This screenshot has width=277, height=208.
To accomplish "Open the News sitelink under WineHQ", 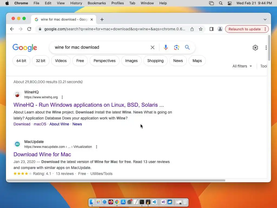I will click(77, 124).
